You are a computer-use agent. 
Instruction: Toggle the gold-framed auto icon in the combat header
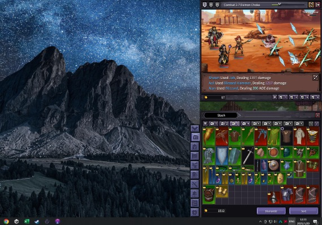point(311,5)
